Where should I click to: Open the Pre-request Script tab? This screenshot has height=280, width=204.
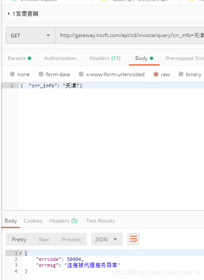tap(185, 58)
